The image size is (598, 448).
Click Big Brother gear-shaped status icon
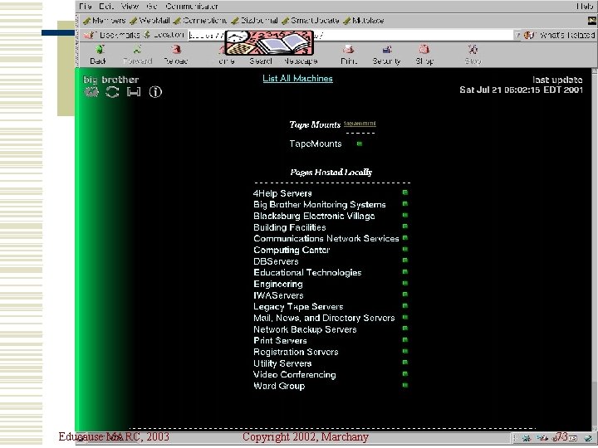pyautogui.click(x=91, y=92)
